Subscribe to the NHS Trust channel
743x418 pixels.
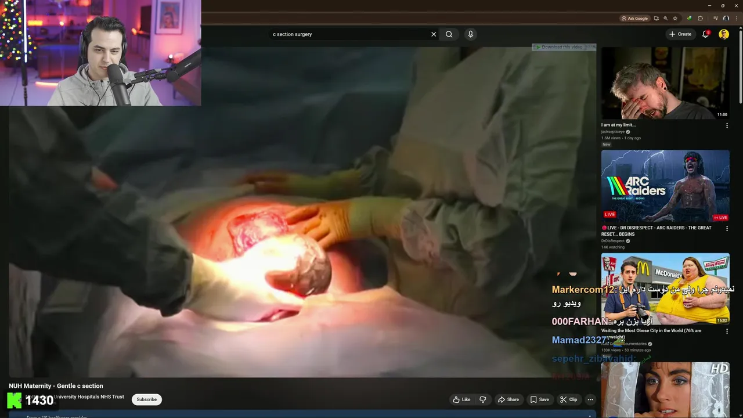[x=147, y=399]
